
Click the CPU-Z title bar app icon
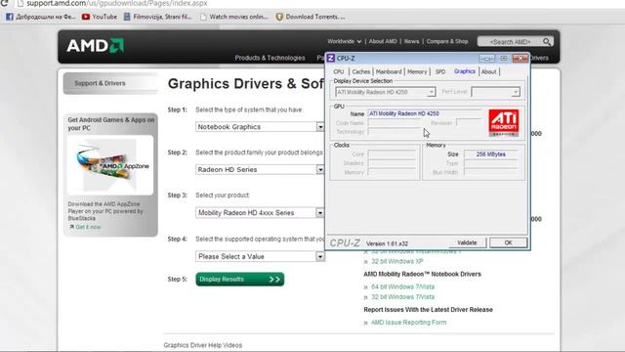331,59
